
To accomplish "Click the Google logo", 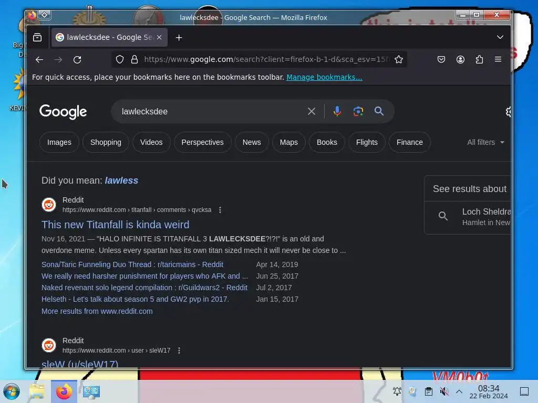I will (63, 112).
